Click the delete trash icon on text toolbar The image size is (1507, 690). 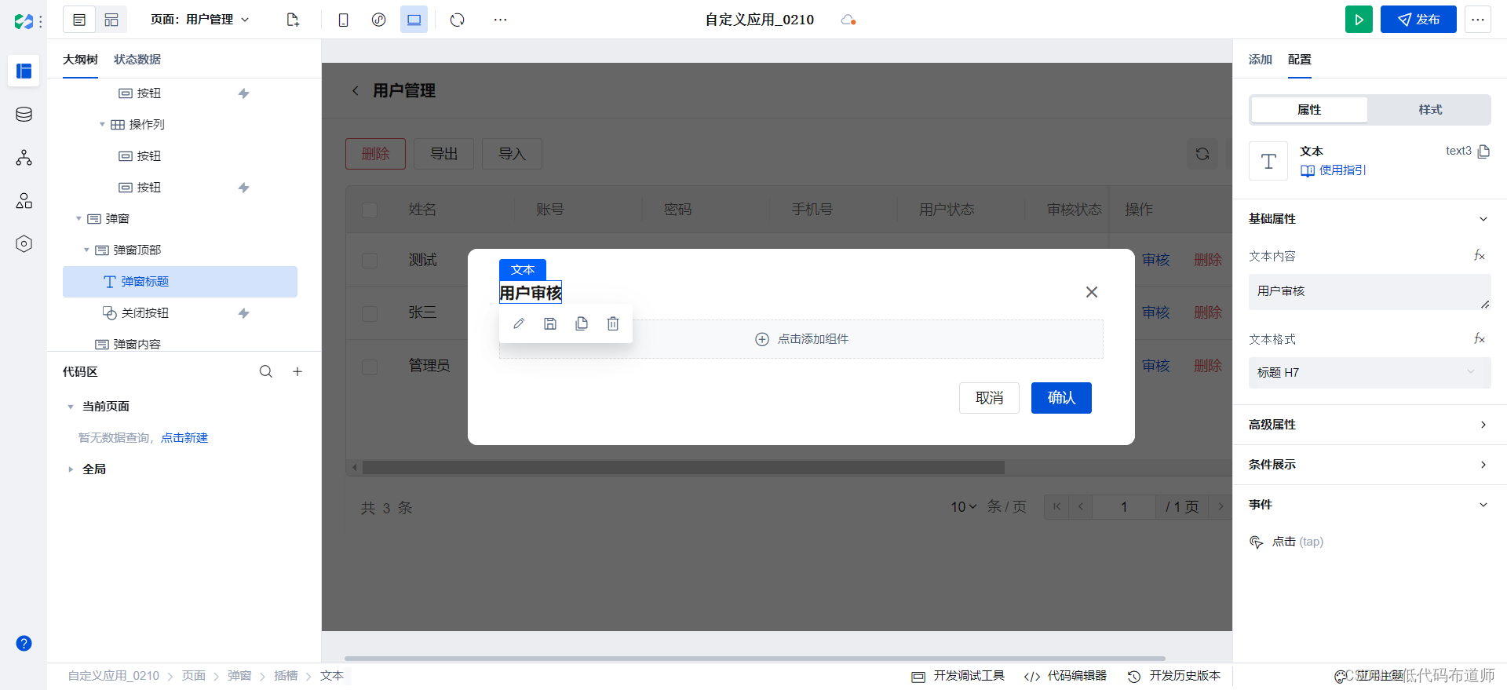613,323
